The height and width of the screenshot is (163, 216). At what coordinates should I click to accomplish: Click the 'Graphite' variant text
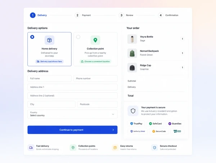(144, 69)
